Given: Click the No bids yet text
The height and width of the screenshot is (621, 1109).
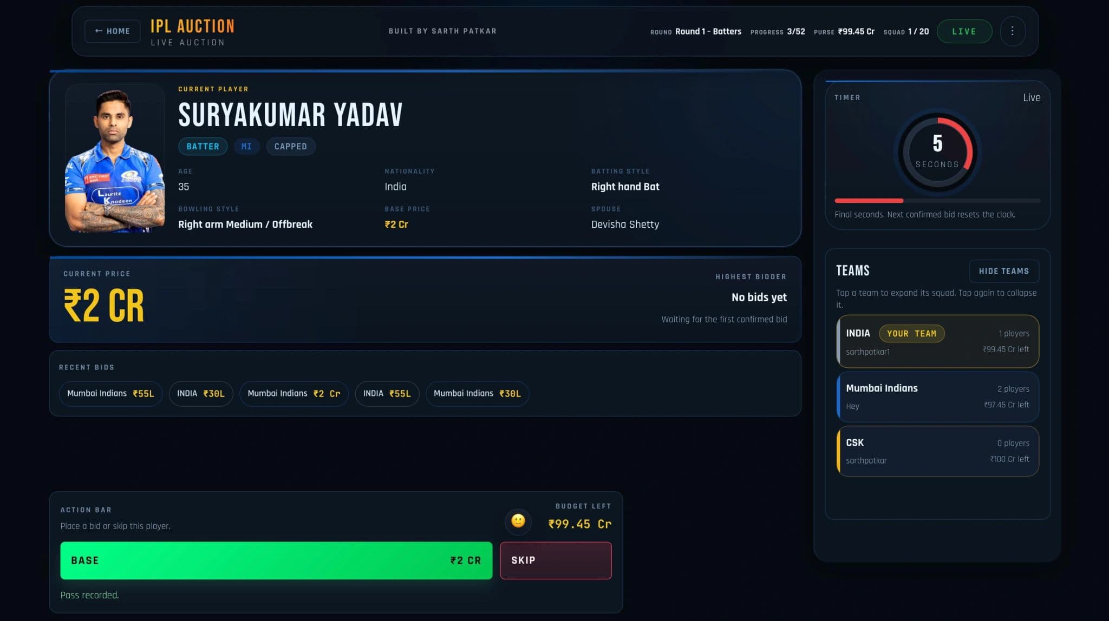Looking at the screenshot, I should pos(759,297).
